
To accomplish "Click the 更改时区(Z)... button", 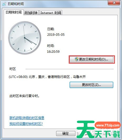I will [91, 85].
